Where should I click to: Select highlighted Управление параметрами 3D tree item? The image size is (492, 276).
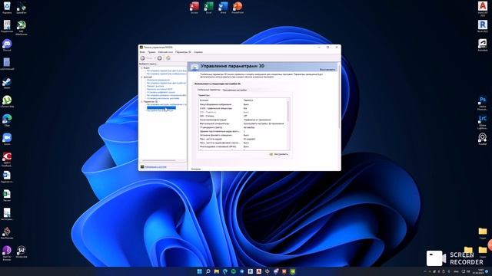tap(161, 107)
